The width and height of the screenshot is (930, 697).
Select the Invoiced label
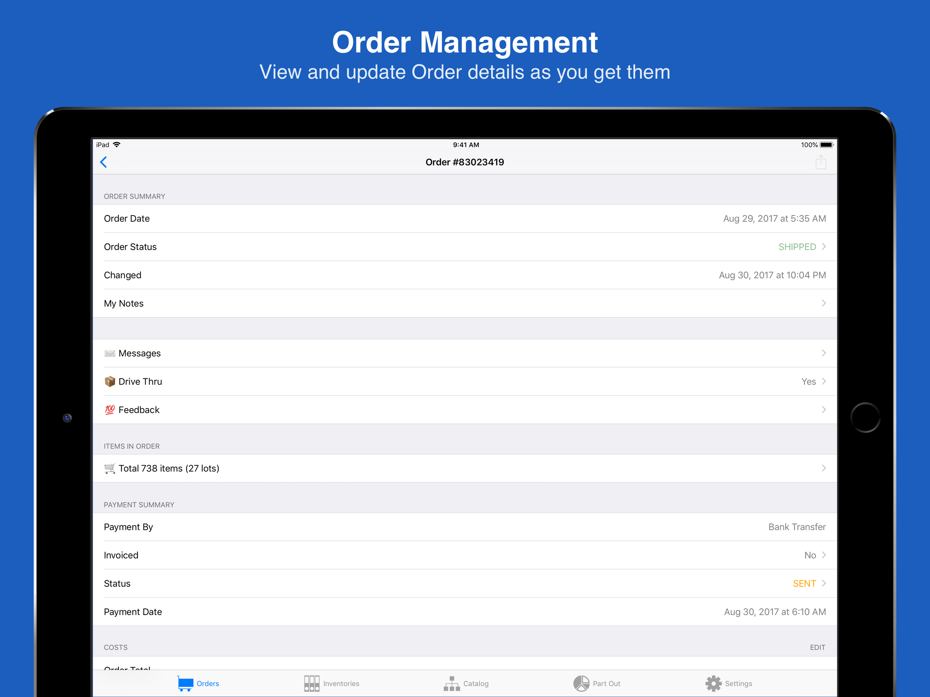point(121,555)
